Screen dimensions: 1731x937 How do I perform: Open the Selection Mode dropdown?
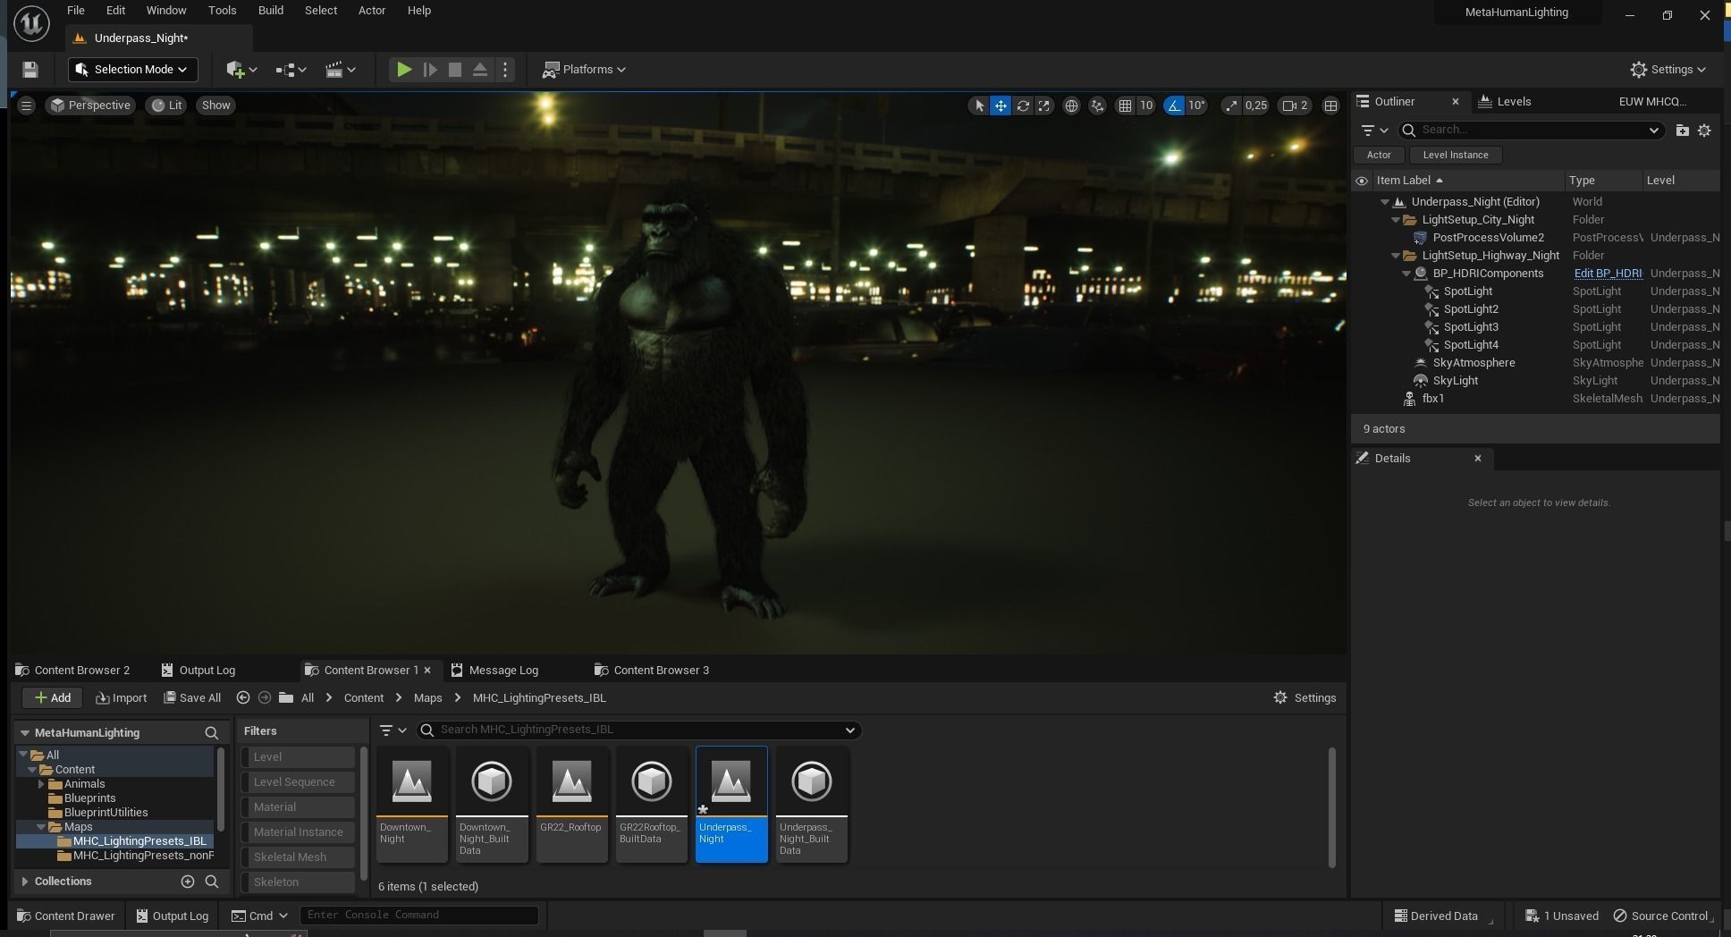(x=132, y=70)
